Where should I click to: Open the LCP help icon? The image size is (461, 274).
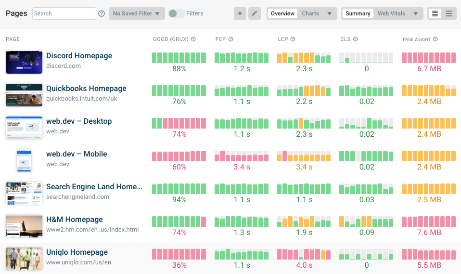tap(293, 39)
